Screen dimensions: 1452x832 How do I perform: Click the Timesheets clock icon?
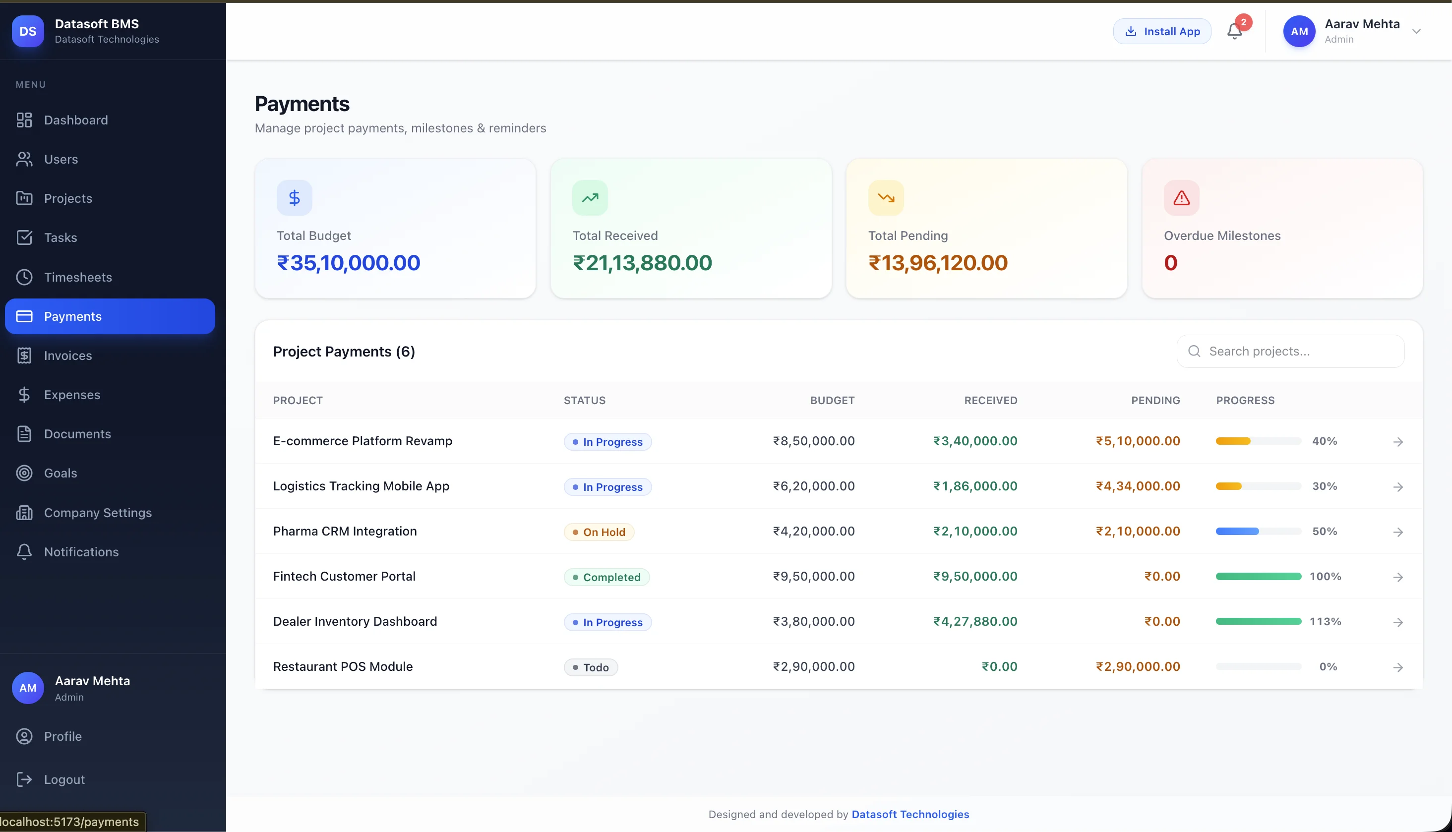[x=24, y=277]
